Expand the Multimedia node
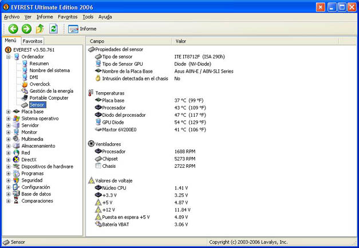Viewport: 359px width, 248px height. [8, 139]
